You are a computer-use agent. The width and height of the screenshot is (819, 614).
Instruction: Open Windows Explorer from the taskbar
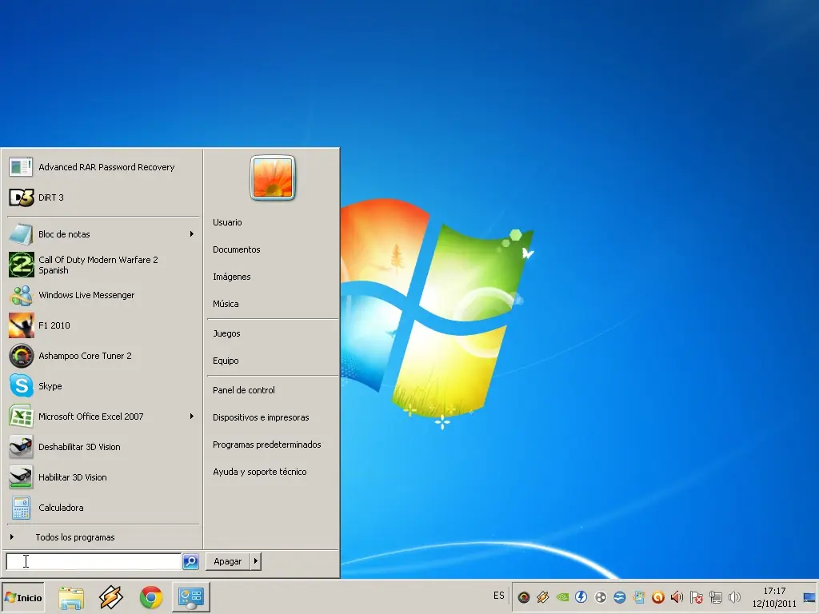(71, 598)
